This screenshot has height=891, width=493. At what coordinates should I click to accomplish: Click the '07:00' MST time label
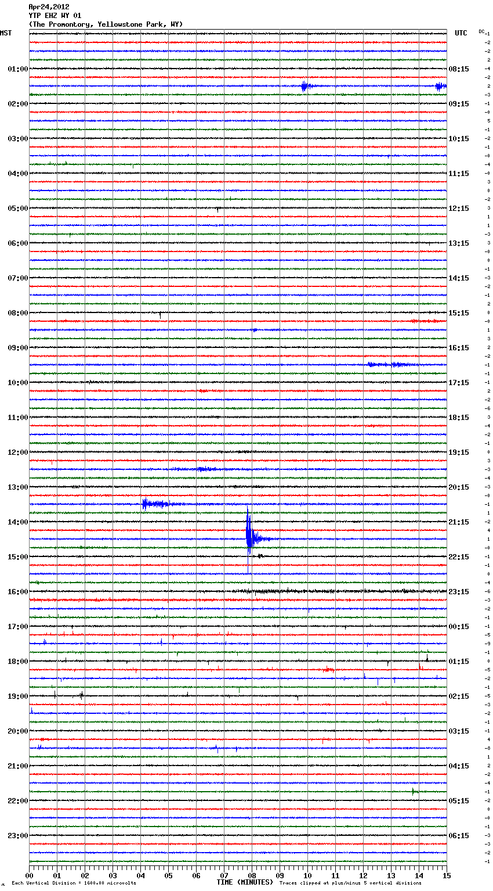pos(17,278)
